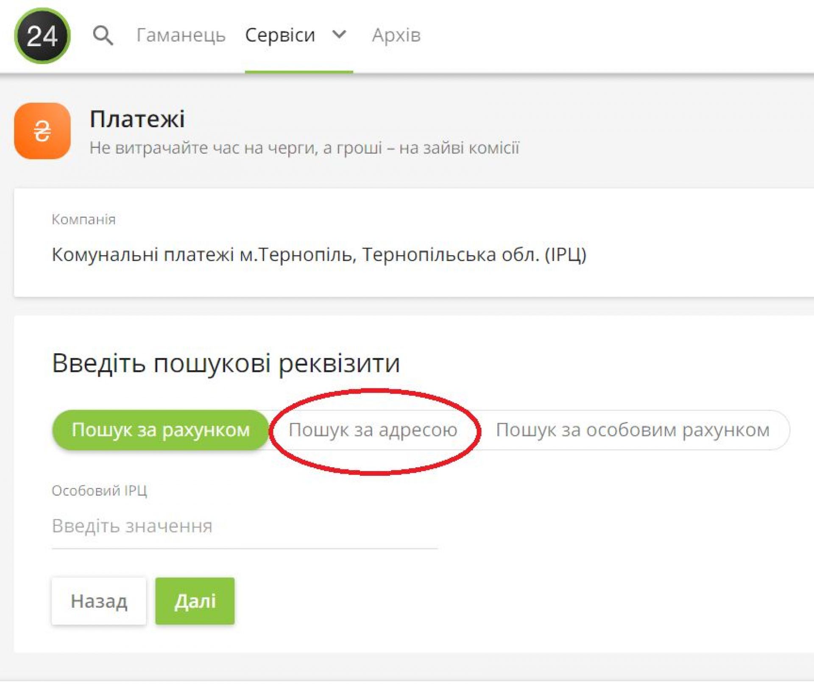Open the Гаманець menu item

click(181, 35)
